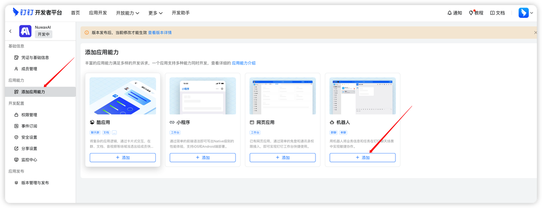Click the 网页应用 title icon
This screenshot has width=542, height=208.
pos(252,122)
